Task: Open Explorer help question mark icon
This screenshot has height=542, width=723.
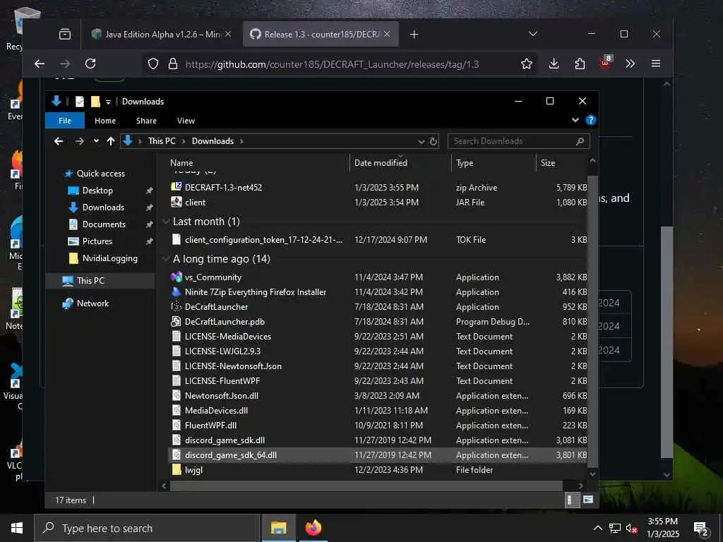Action: pyautogui.click(x=590, y=120)
